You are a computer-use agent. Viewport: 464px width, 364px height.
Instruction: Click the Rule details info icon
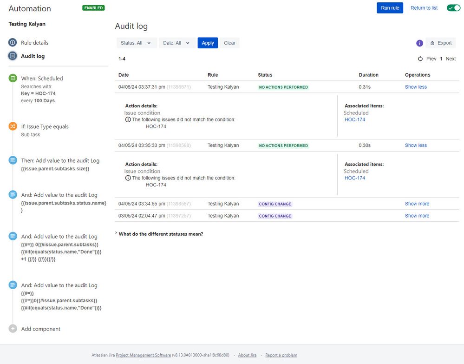13,42
